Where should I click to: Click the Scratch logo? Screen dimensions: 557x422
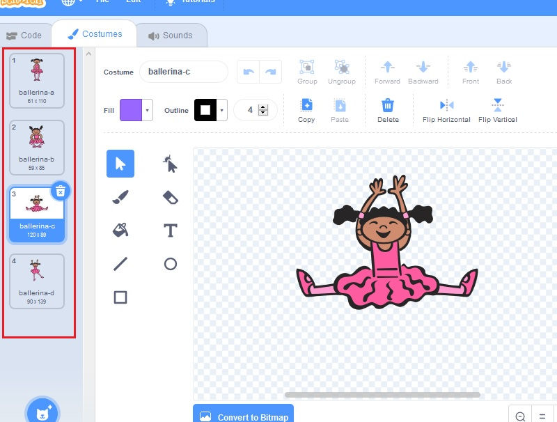click(x=23, y=3)
